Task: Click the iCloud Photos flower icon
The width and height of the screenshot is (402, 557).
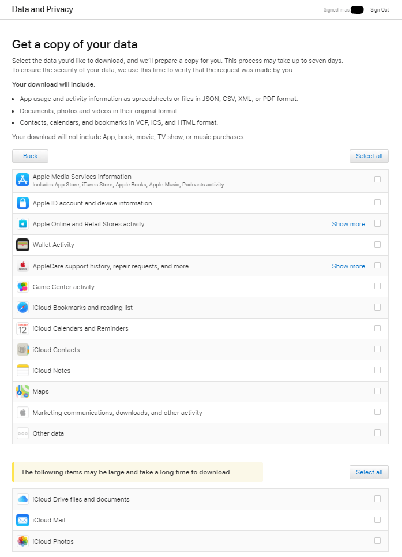Action: (x=21, y=541)
